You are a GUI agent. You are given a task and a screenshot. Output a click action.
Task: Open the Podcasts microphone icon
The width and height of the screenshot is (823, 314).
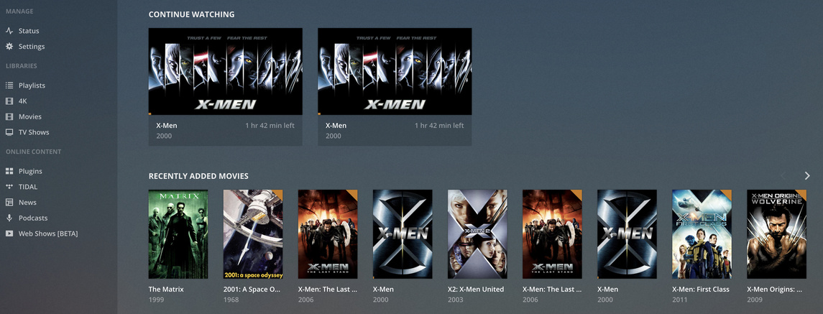[9, 218]
